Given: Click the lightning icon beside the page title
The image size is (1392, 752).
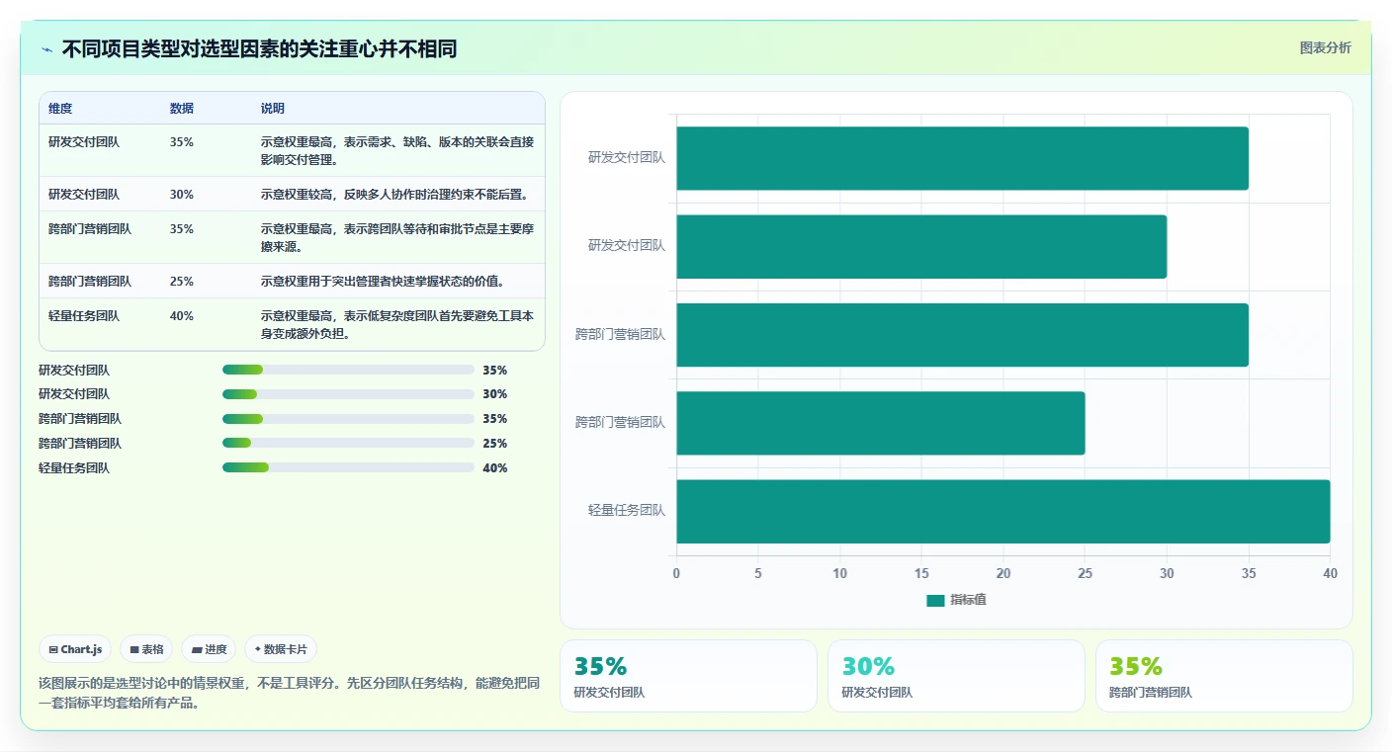Looking at the screenshot, I should [x=46, y=49].
